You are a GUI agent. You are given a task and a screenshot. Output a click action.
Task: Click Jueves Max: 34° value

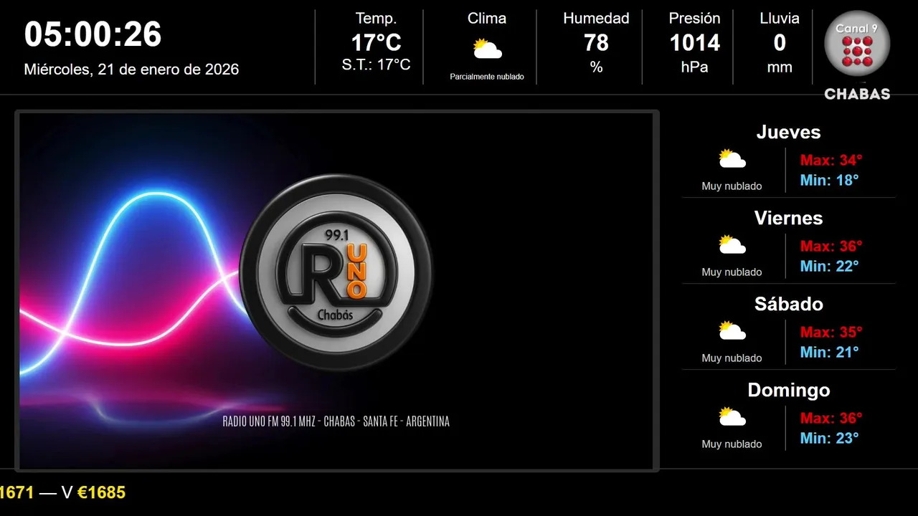[831, 160]
